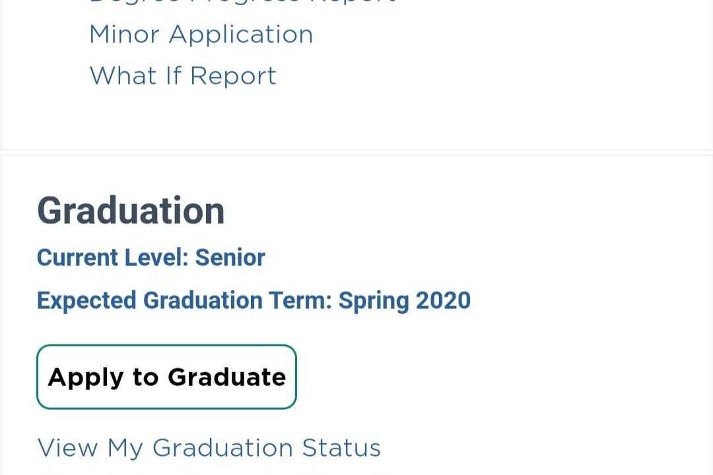The image size is (713, 475).
Task: Click the word Report in What If Report
Action: 233,76
